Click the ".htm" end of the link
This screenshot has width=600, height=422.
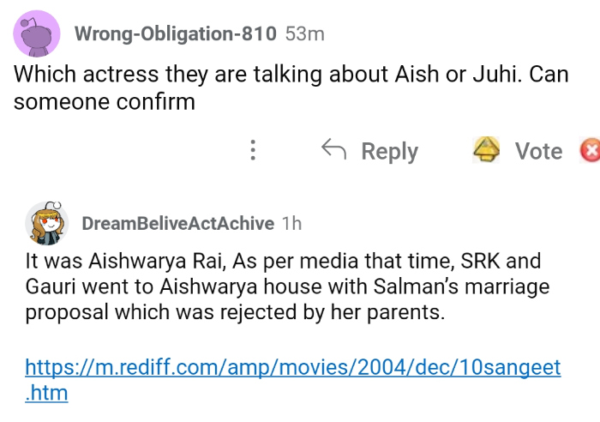click(47, 394)
